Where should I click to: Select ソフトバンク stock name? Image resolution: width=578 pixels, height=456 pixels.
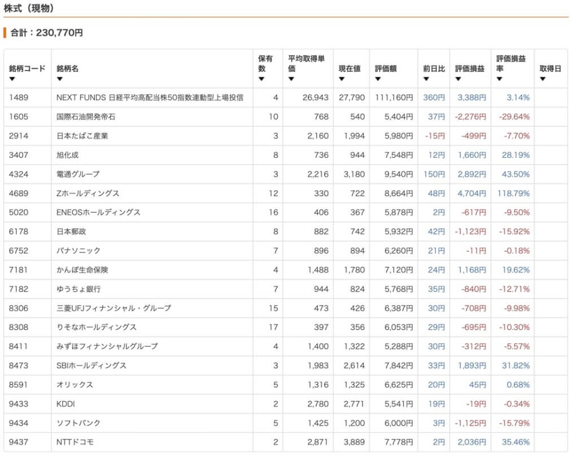click(x=78, y=423)
